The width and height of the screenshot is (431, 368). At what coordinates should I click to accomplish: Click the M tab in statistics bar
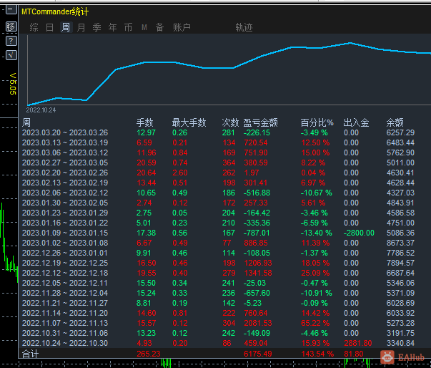click(x=144, y=27)
